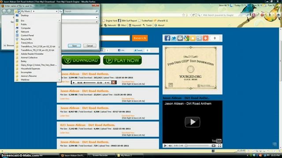Screen dimensions: 282x158
Task: Click the orange plus more-sharing icon
Action: click(205, 38)
